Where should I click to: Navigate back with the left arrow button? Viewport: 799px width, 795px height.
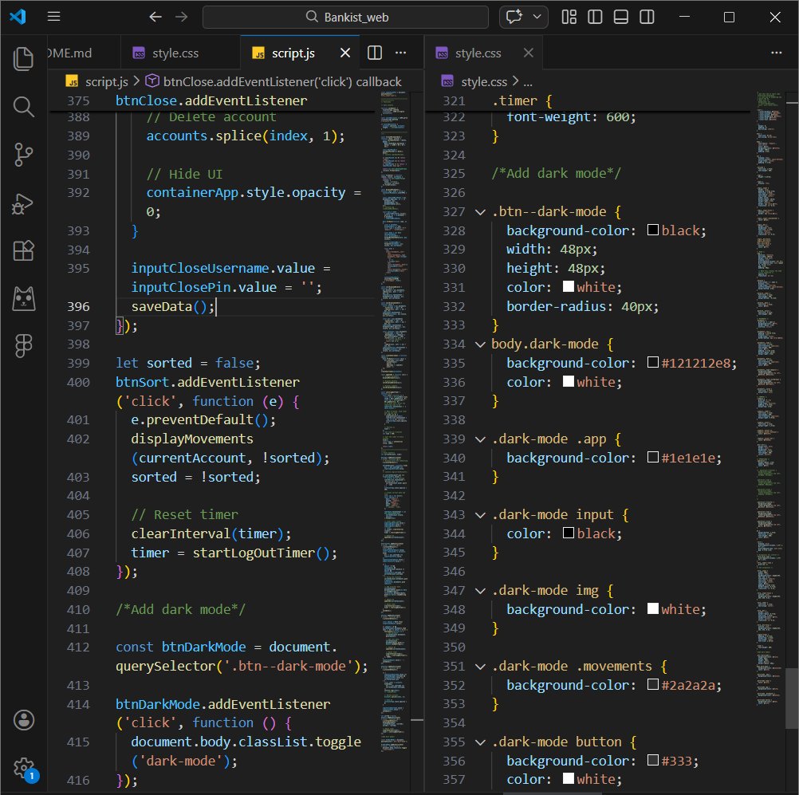point(155,16)
